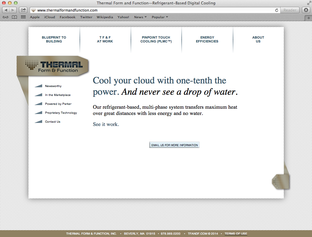The width and height of the screenshot is (312, 237).
Task: Open the Reading List glasses icon
Action: (x=5, y=17)
